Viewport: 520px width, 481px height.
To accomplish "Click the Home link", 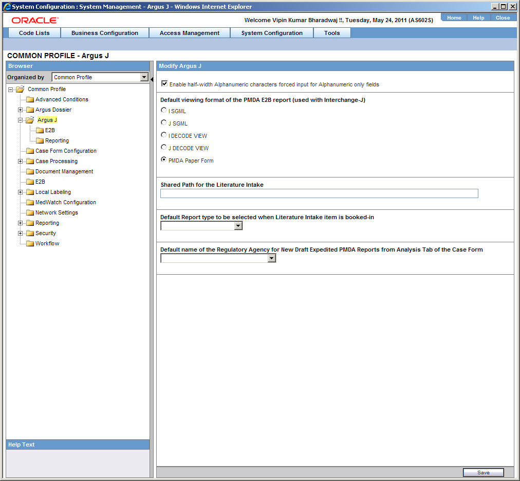I will (454, 18).
